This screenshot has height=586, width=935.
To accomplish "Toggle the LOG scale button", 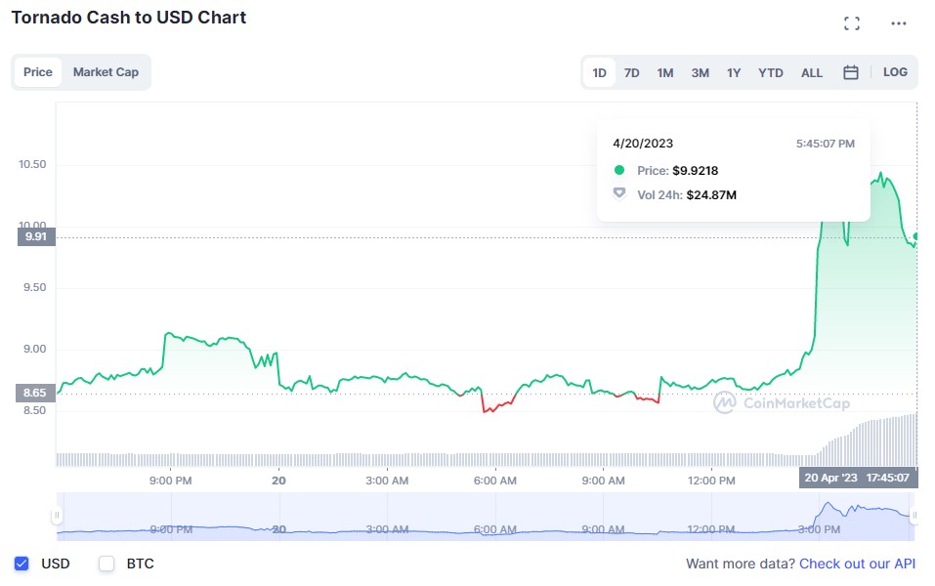I will (895, 72).
